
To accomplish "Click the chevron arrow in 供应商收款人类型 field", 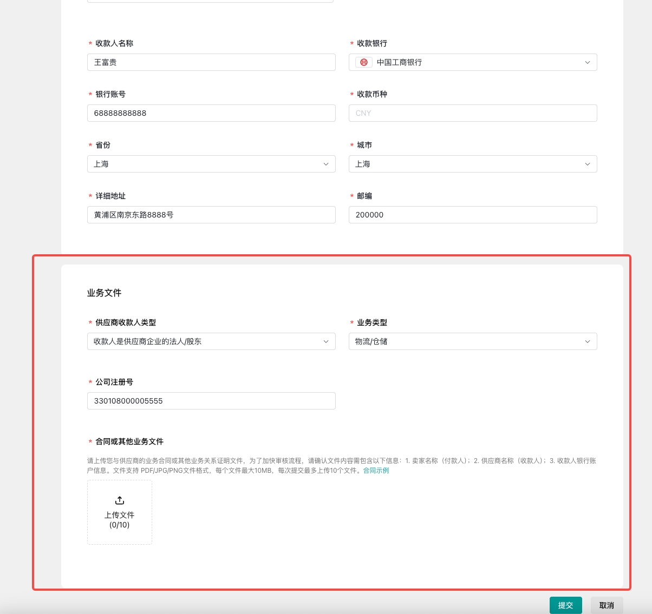I will pyautogui.click(x=325, y=341).
